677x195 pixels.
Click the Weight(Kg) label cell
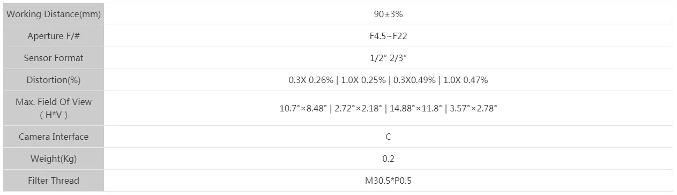coord(54,159)
